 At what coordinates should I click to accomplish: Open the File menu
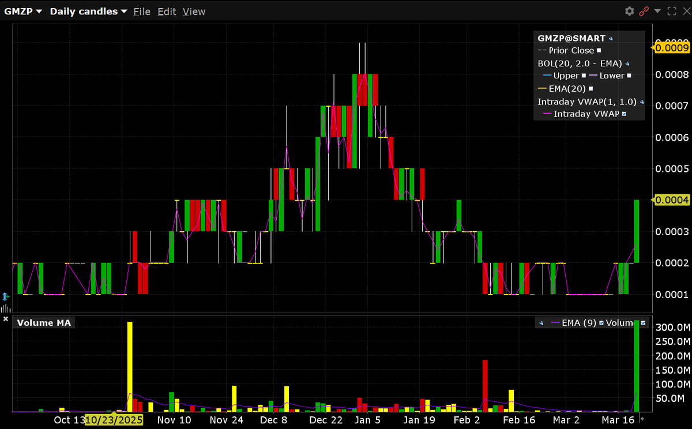pos(142,12)
